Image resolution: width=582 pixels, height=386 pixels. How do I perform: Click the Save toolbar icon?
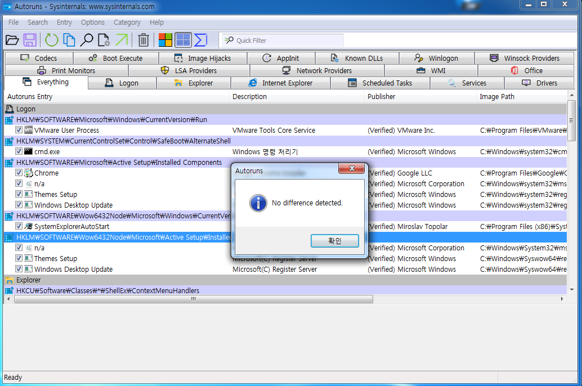click(30, 40)
